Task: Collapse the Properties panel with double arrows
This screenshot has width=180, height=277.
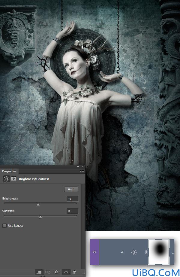Action: pos(78,166)
